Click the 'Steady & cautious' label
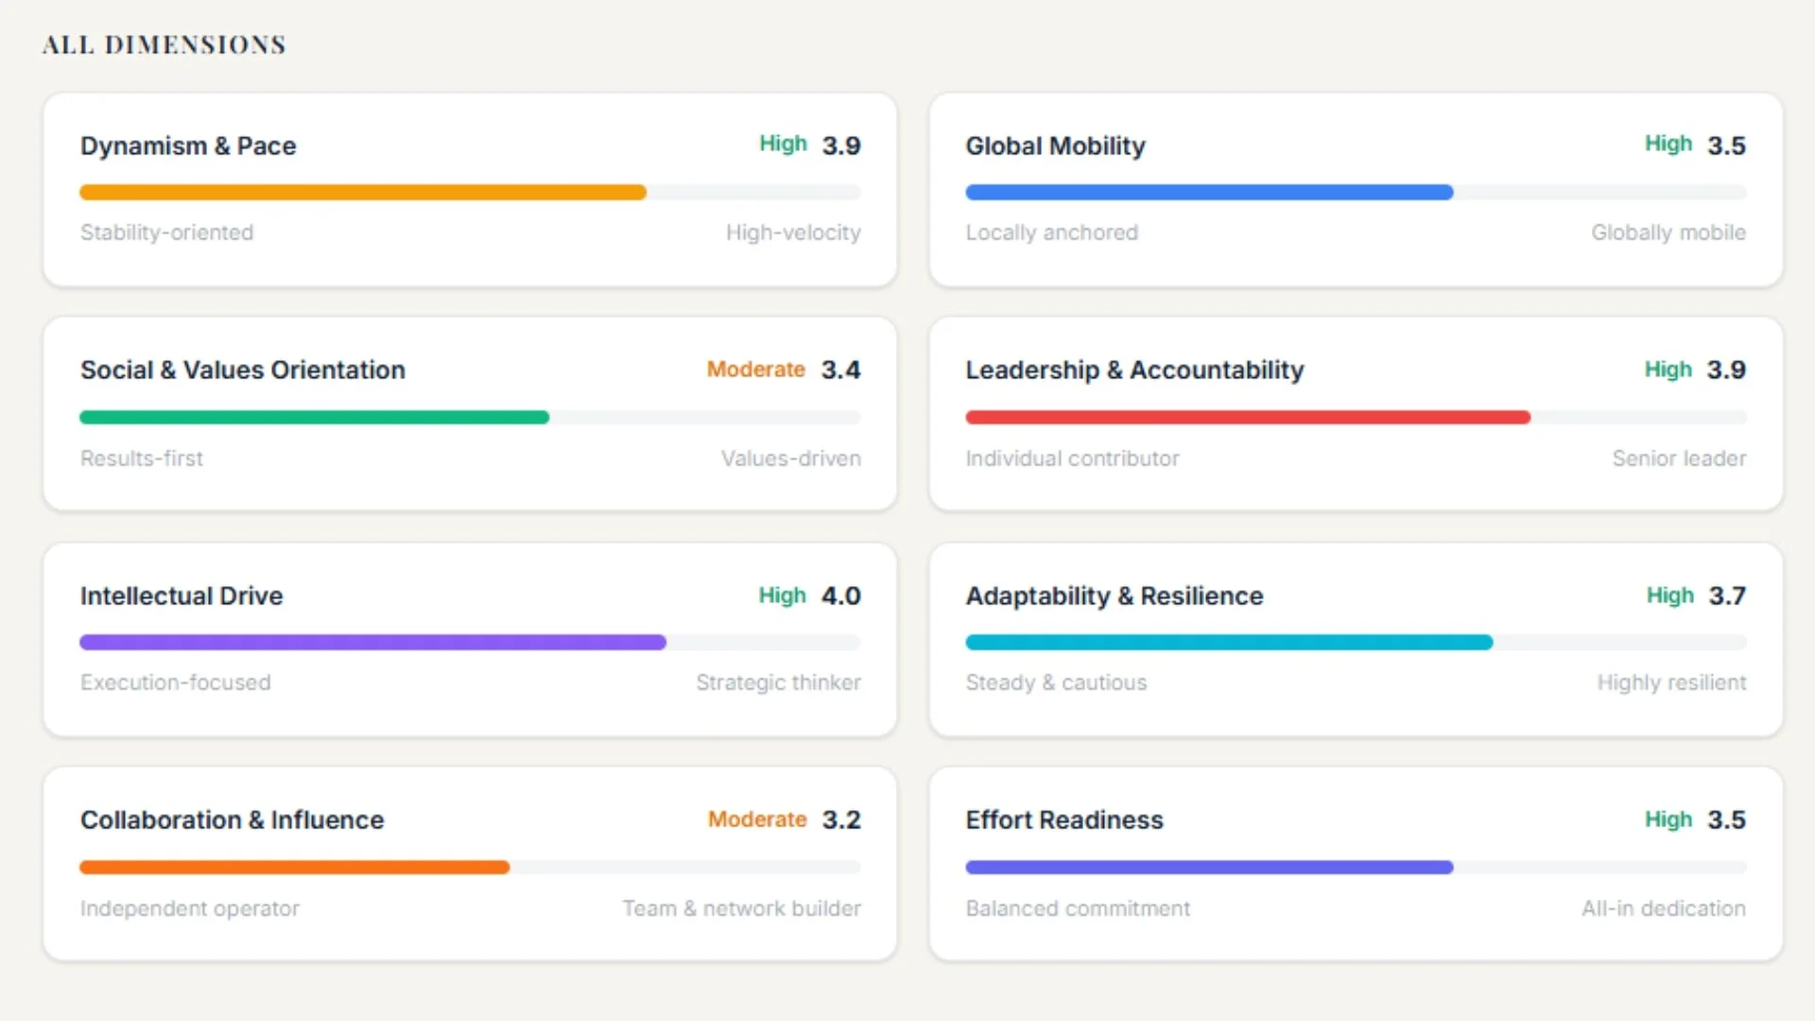Screen dimensions: 1815x1021 coord(1056,683)
